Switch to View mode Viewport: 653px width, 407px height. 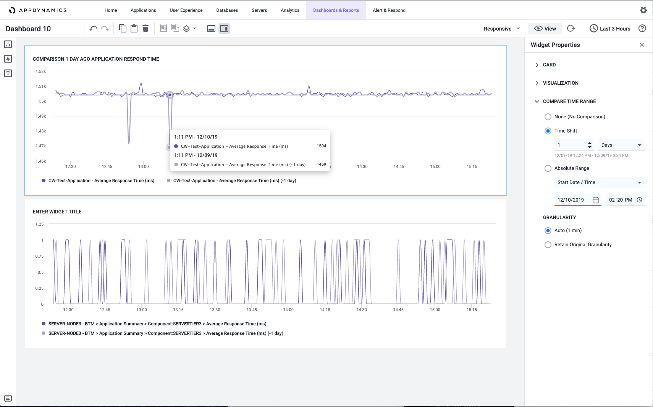pyautogui.click(x=545, y=29)
